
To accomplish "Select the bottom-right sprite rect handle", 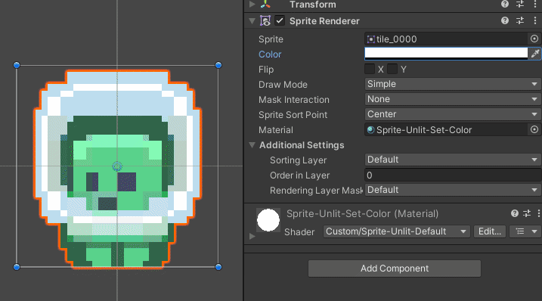I will click(218, 267).
